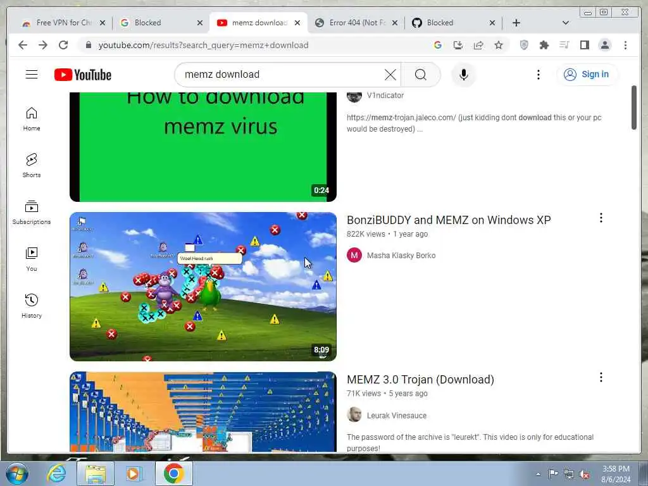Open the Leurak Vinesauce channel name
The image size is (648, 486).
click(x=397, y=415)
